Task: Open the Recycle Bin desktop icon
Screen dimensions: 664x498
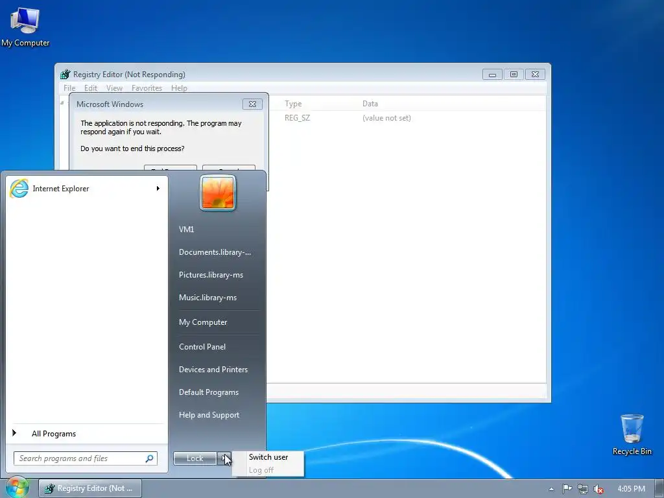Action: [632, 434]
